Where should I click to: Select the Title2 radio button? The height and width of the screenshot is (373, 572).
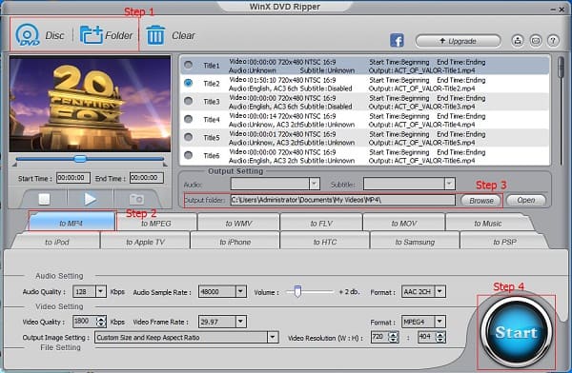coord(188,83)
